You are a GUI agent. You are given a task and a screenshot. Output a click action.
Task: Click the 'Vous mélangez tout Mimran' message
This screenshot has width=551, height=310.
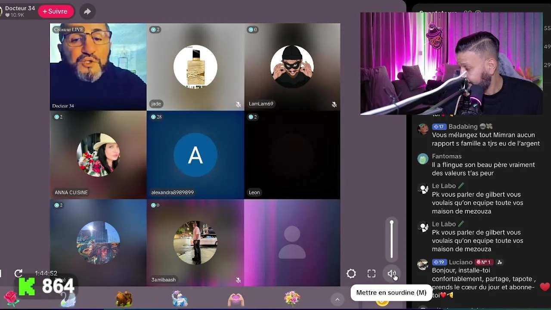(x=486, y=139)
